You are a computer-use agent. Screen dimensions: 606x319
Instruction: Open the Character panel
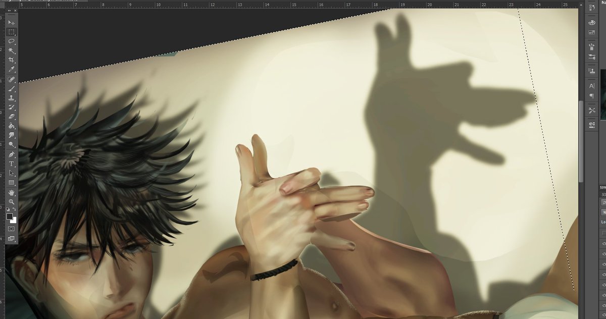(x=591, y=86)
